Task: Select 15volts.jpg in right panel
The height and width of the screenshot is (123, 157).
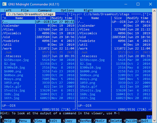Action: [x=114, y=91]
